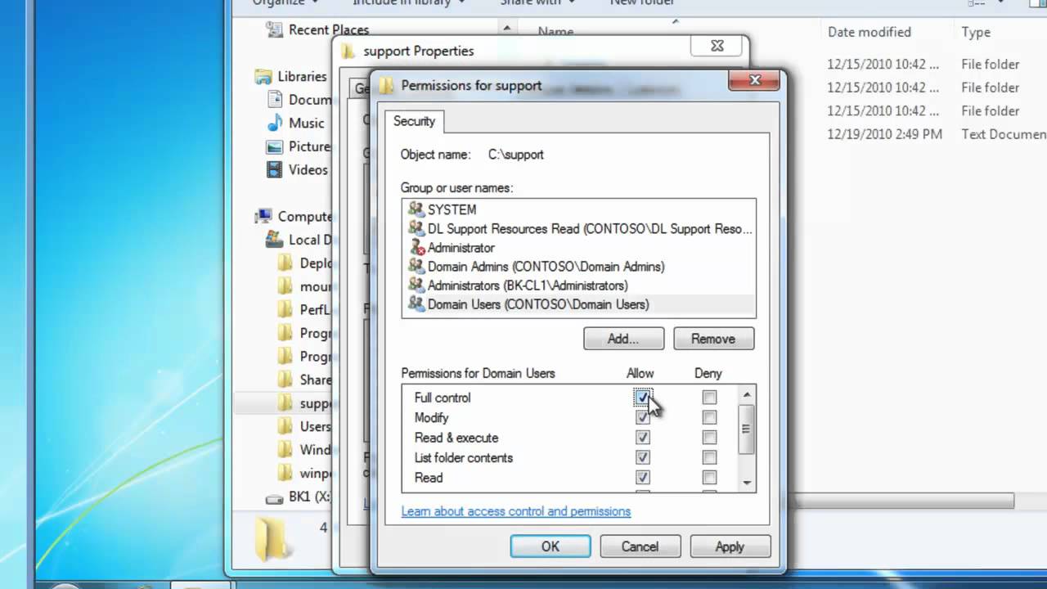Screen dimensions: 1047x589
Task: Check Deny for Read & execute
Action: pos(709,438)
